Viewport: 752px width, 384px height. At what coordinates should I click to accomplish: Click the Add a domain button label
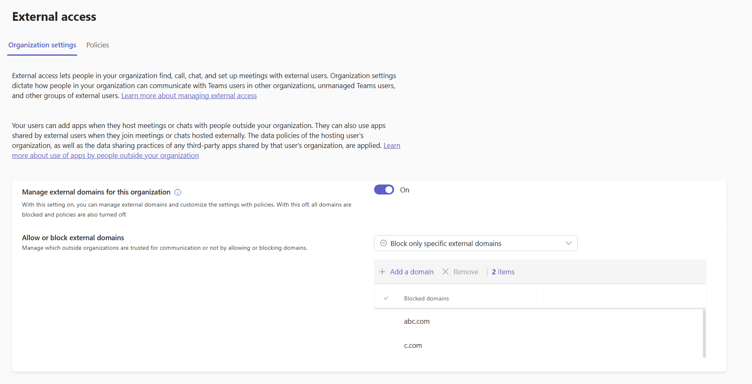(x=412, y=272)
